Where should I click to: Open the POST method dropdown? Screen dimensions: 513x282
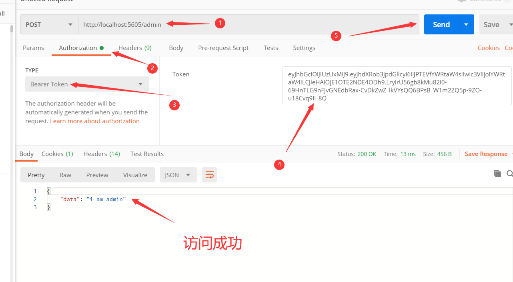click(49, 24)
